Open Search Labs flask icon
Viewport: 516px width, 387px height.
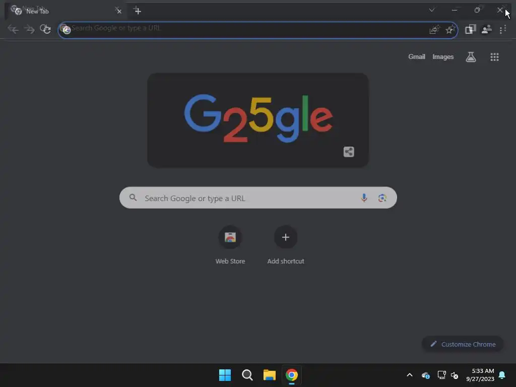coord(471,57)
